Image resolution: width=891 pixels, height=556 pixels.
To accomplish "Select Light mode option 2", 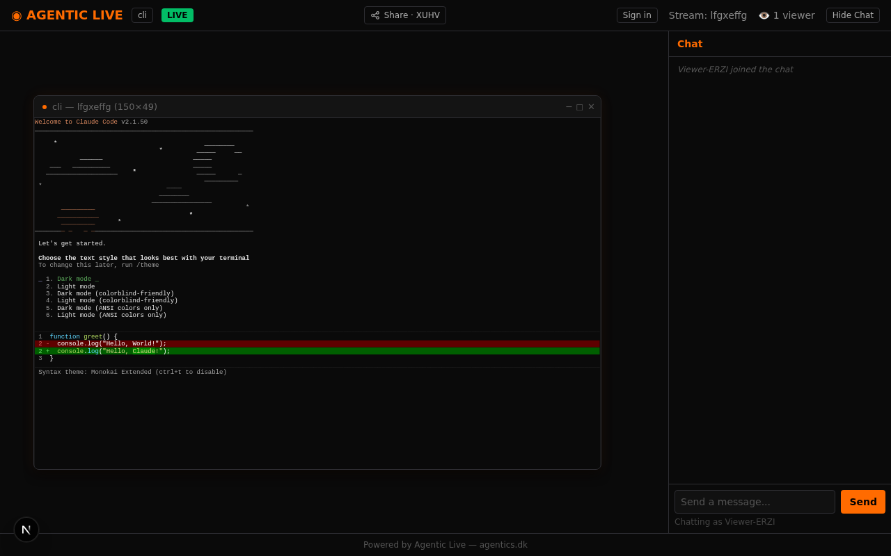I will coord(76,287).
